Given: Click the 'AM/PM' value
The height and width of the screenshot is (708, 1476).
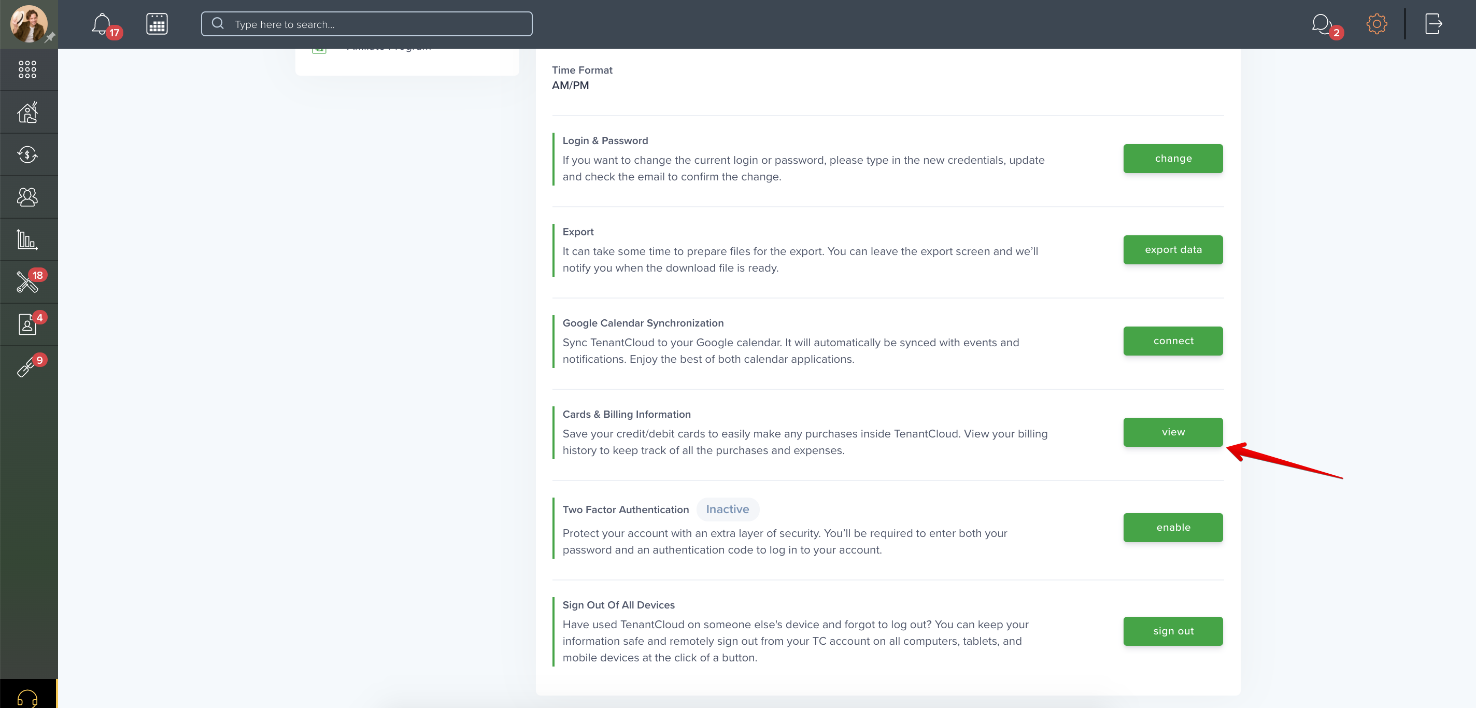Looking at the screenshot, I should (570, 86).
